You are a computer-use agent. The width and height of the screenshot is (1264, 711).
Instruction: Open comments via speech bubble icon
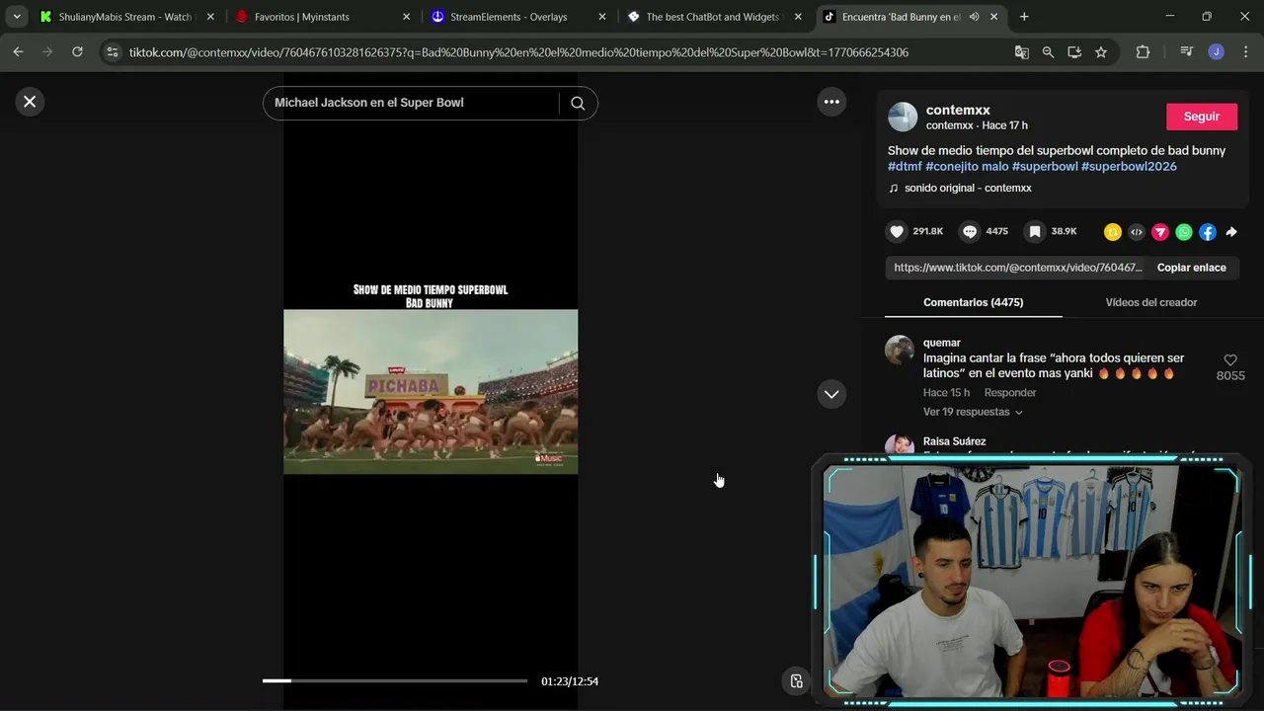(x=970, y=232)
